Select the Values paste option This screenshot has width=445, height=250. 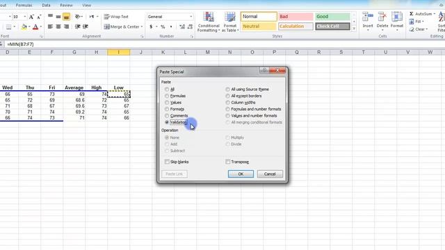[167, 103]
